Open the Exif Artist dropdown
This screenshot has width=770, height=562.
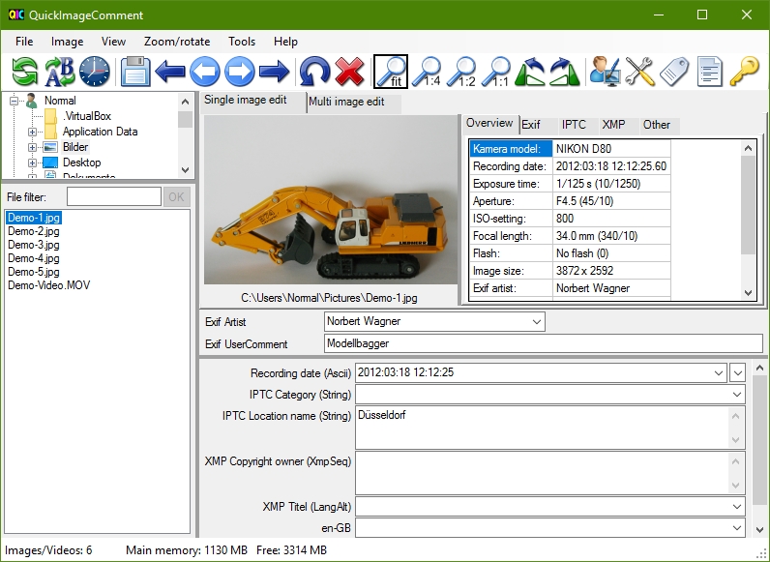tap(537, 322)
